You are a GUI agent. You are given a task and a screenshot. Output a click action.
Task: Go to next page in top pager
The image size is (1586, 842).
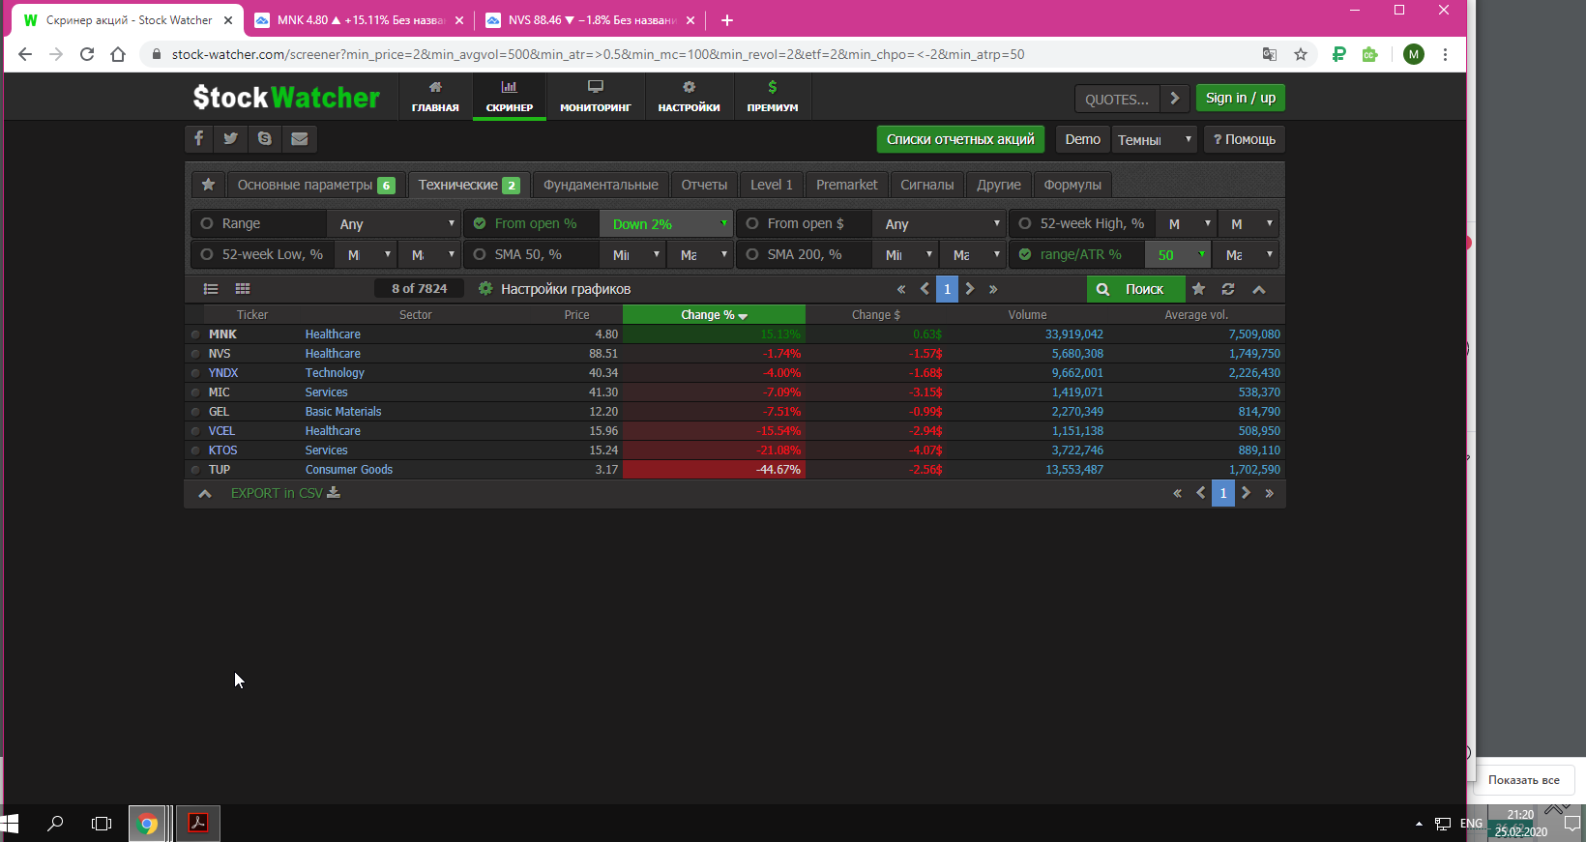(970, 289)
